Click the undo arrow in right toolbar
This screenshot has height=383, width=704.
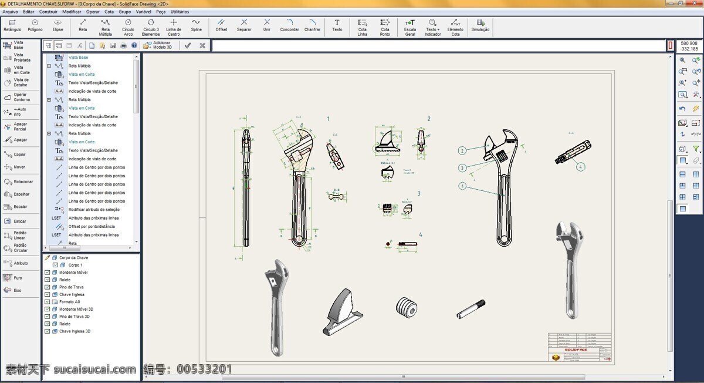click(682, 109)
